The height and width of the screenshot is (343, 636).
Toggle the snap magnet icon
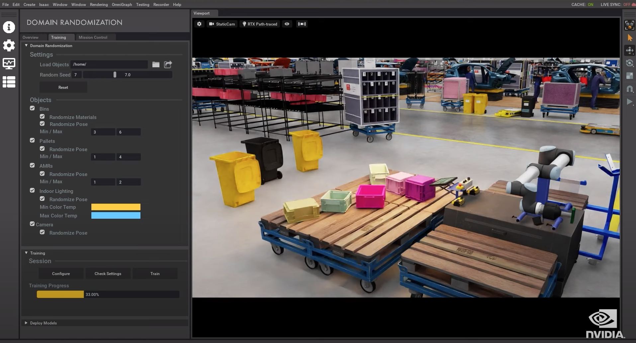[629, 88]
